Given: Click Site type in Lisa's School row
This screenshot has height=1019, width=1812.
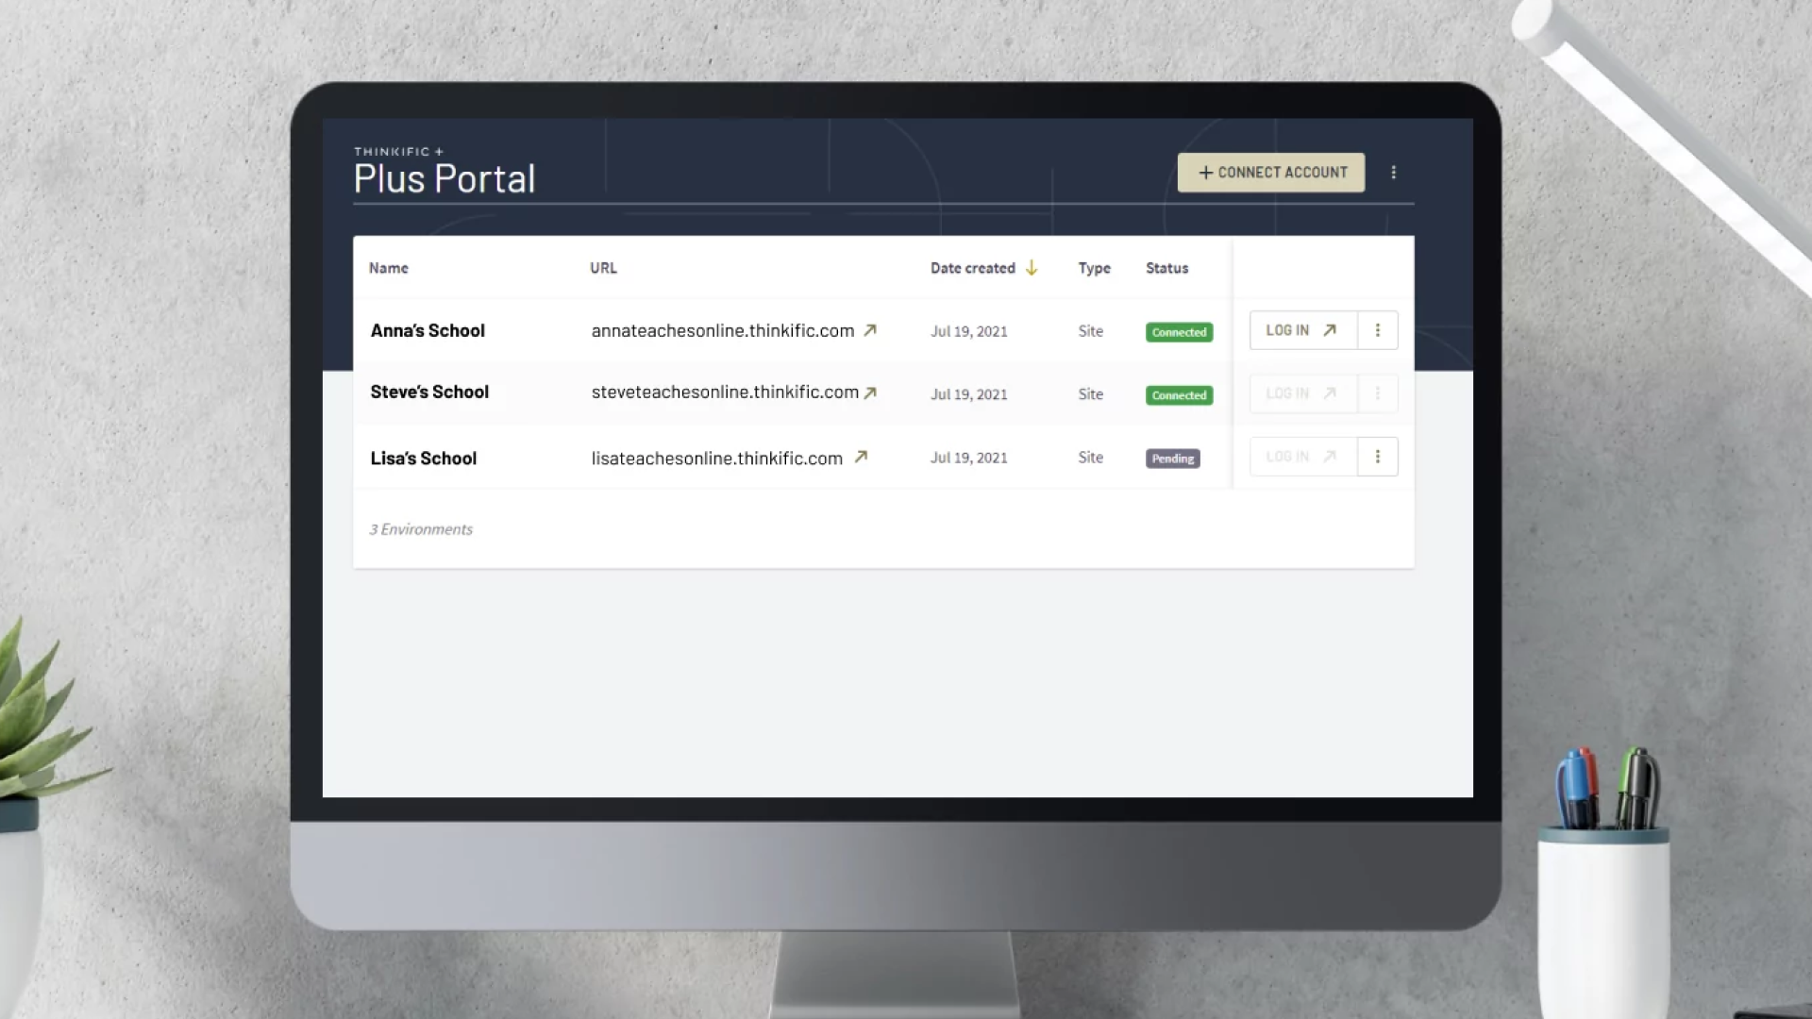Looking at the screenshot, I should (x=1090, y=458).
